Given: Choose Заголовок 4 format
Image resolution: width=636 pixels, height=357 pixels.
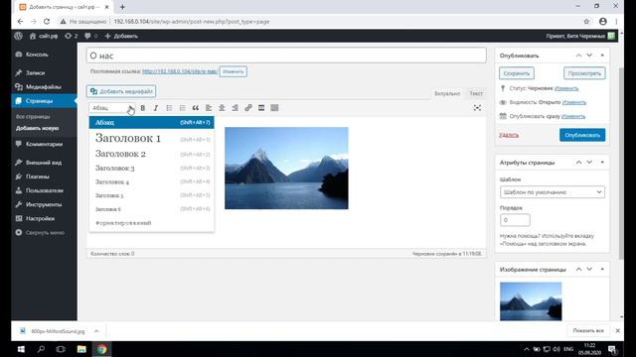Looking at the screenshot, I should pos(151,181).
